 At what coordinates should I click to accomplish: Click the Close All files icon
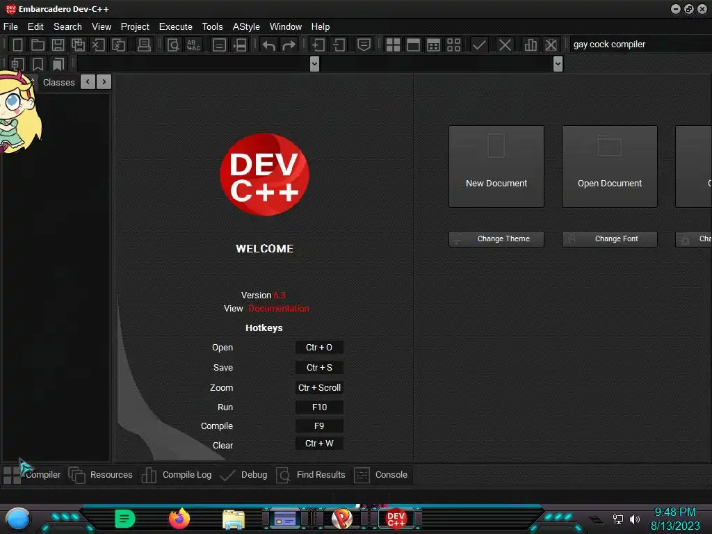point(118,44)
